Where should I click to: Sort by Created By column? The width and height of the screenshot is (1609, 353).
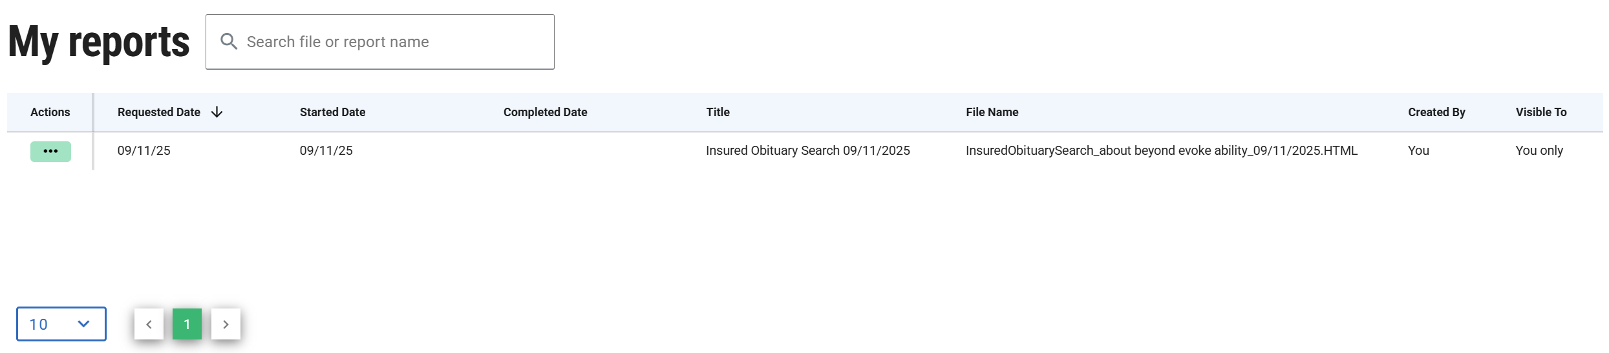[x=1436, y=112]
